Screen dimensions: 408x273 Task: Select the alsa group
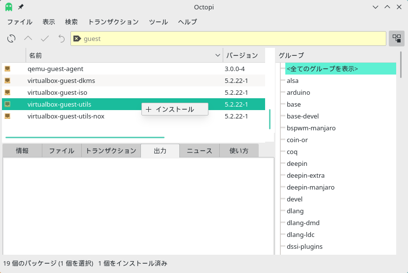coord(293,80)
